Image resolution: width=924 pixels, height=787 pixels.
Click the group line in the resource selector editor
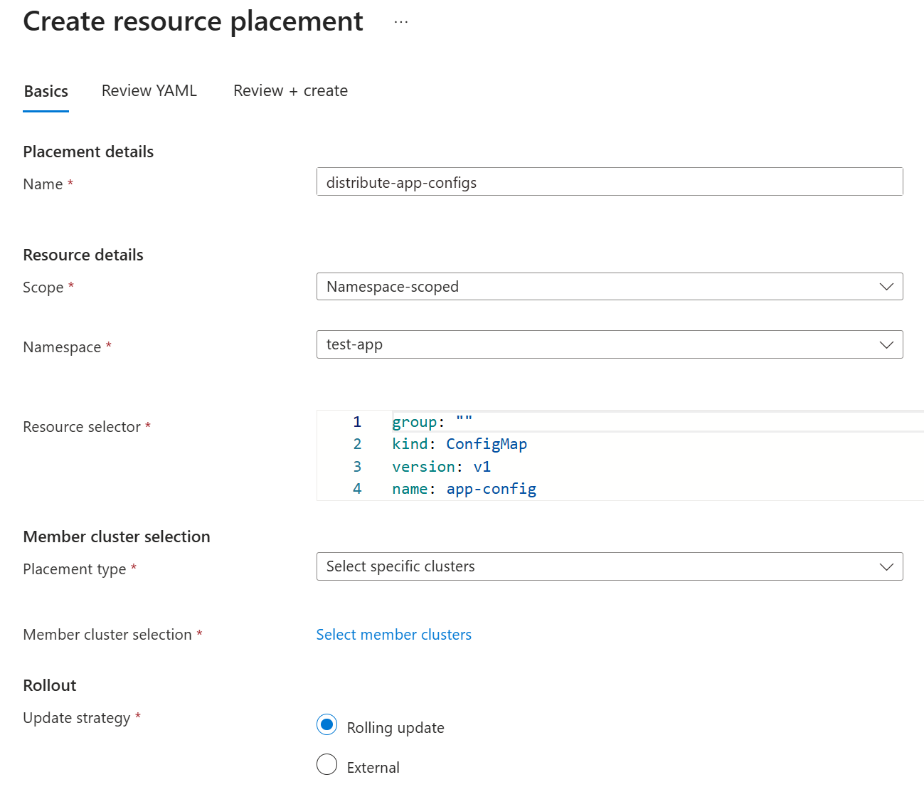coord(432,421)
